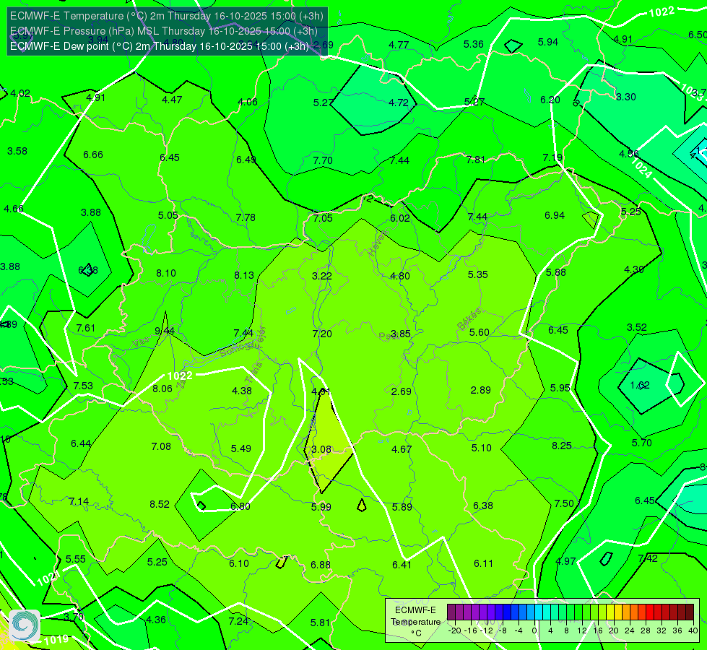Click the darkest purple -20 legend swatch

(x=451, y=612)
